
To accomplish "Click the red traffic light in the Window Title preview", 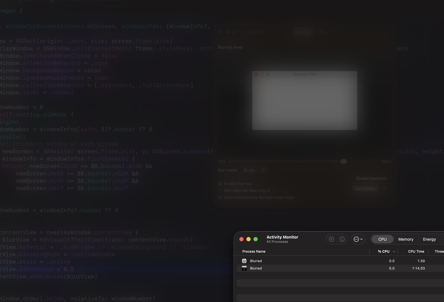I will click(x=256, y=74).
